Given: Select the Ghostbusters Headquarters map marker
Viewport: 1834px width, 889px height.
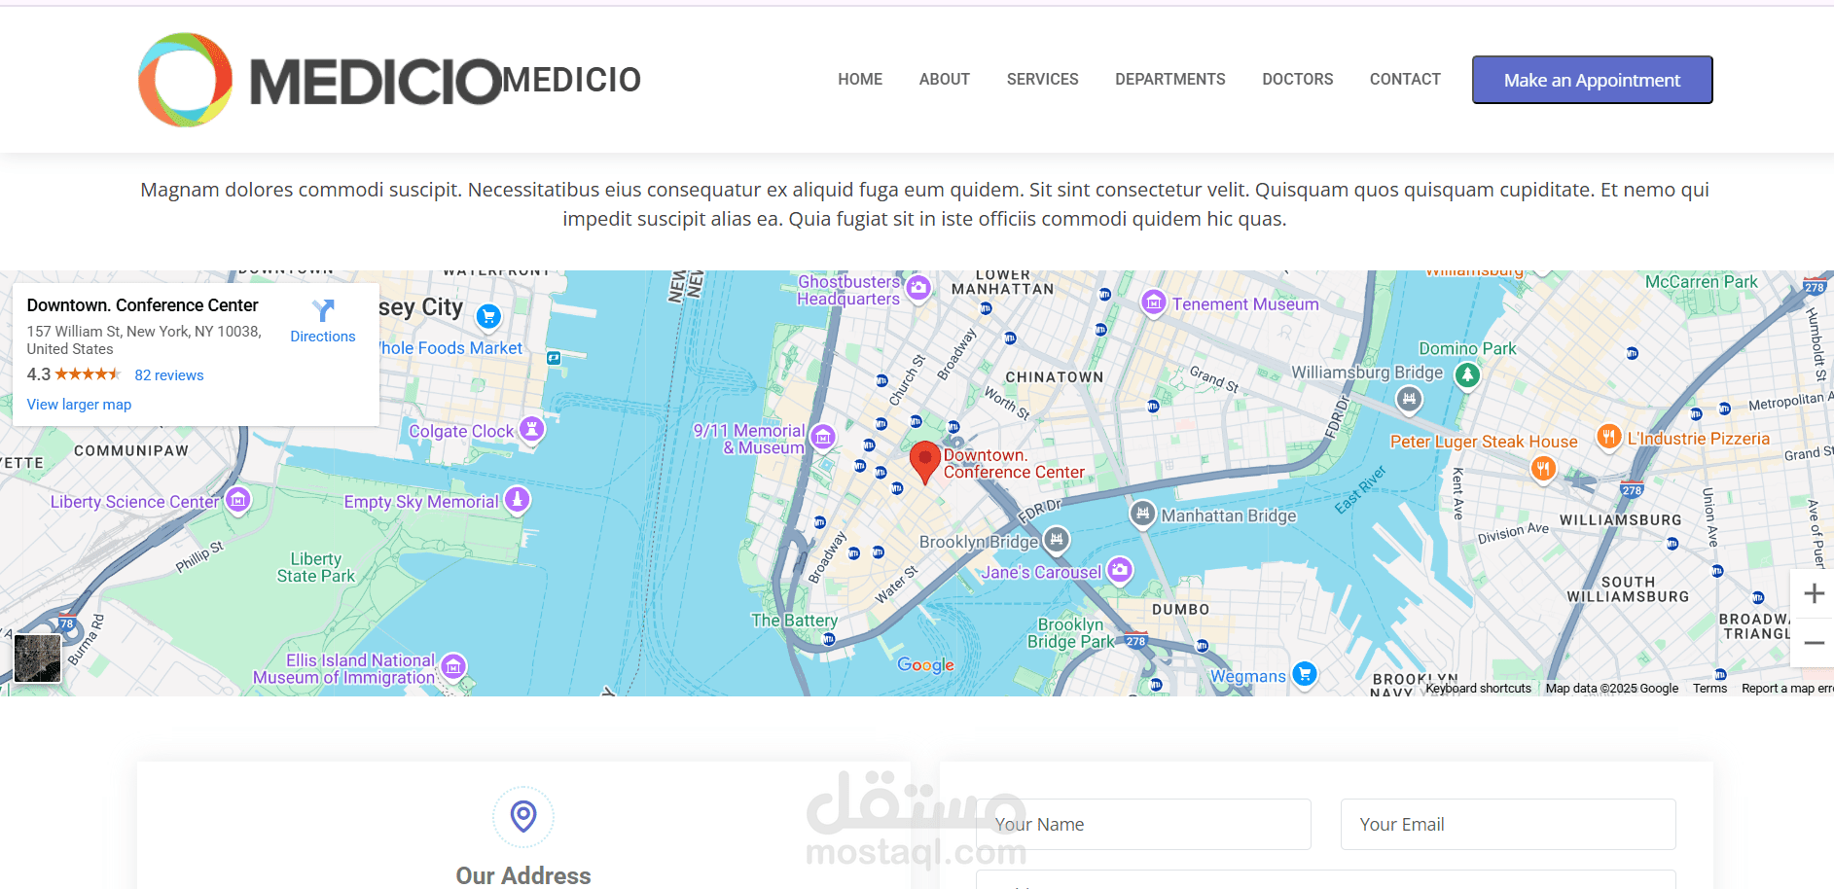Looking at the screenshot, I should [918, 288].
